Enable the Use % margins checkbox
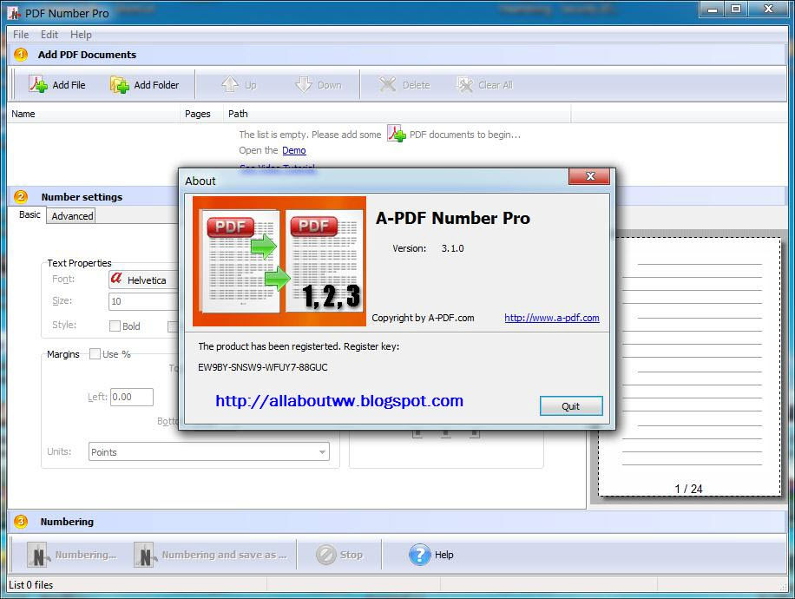The image size is (795, 599). 95,353
